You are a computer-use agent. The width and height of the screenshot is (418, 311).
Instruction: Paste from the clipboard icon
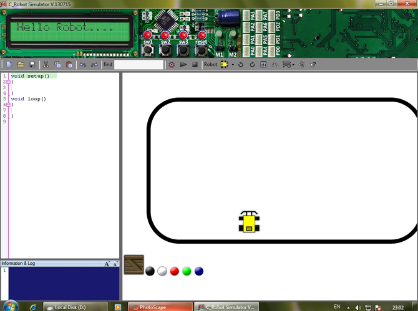[x=69, y=64]
